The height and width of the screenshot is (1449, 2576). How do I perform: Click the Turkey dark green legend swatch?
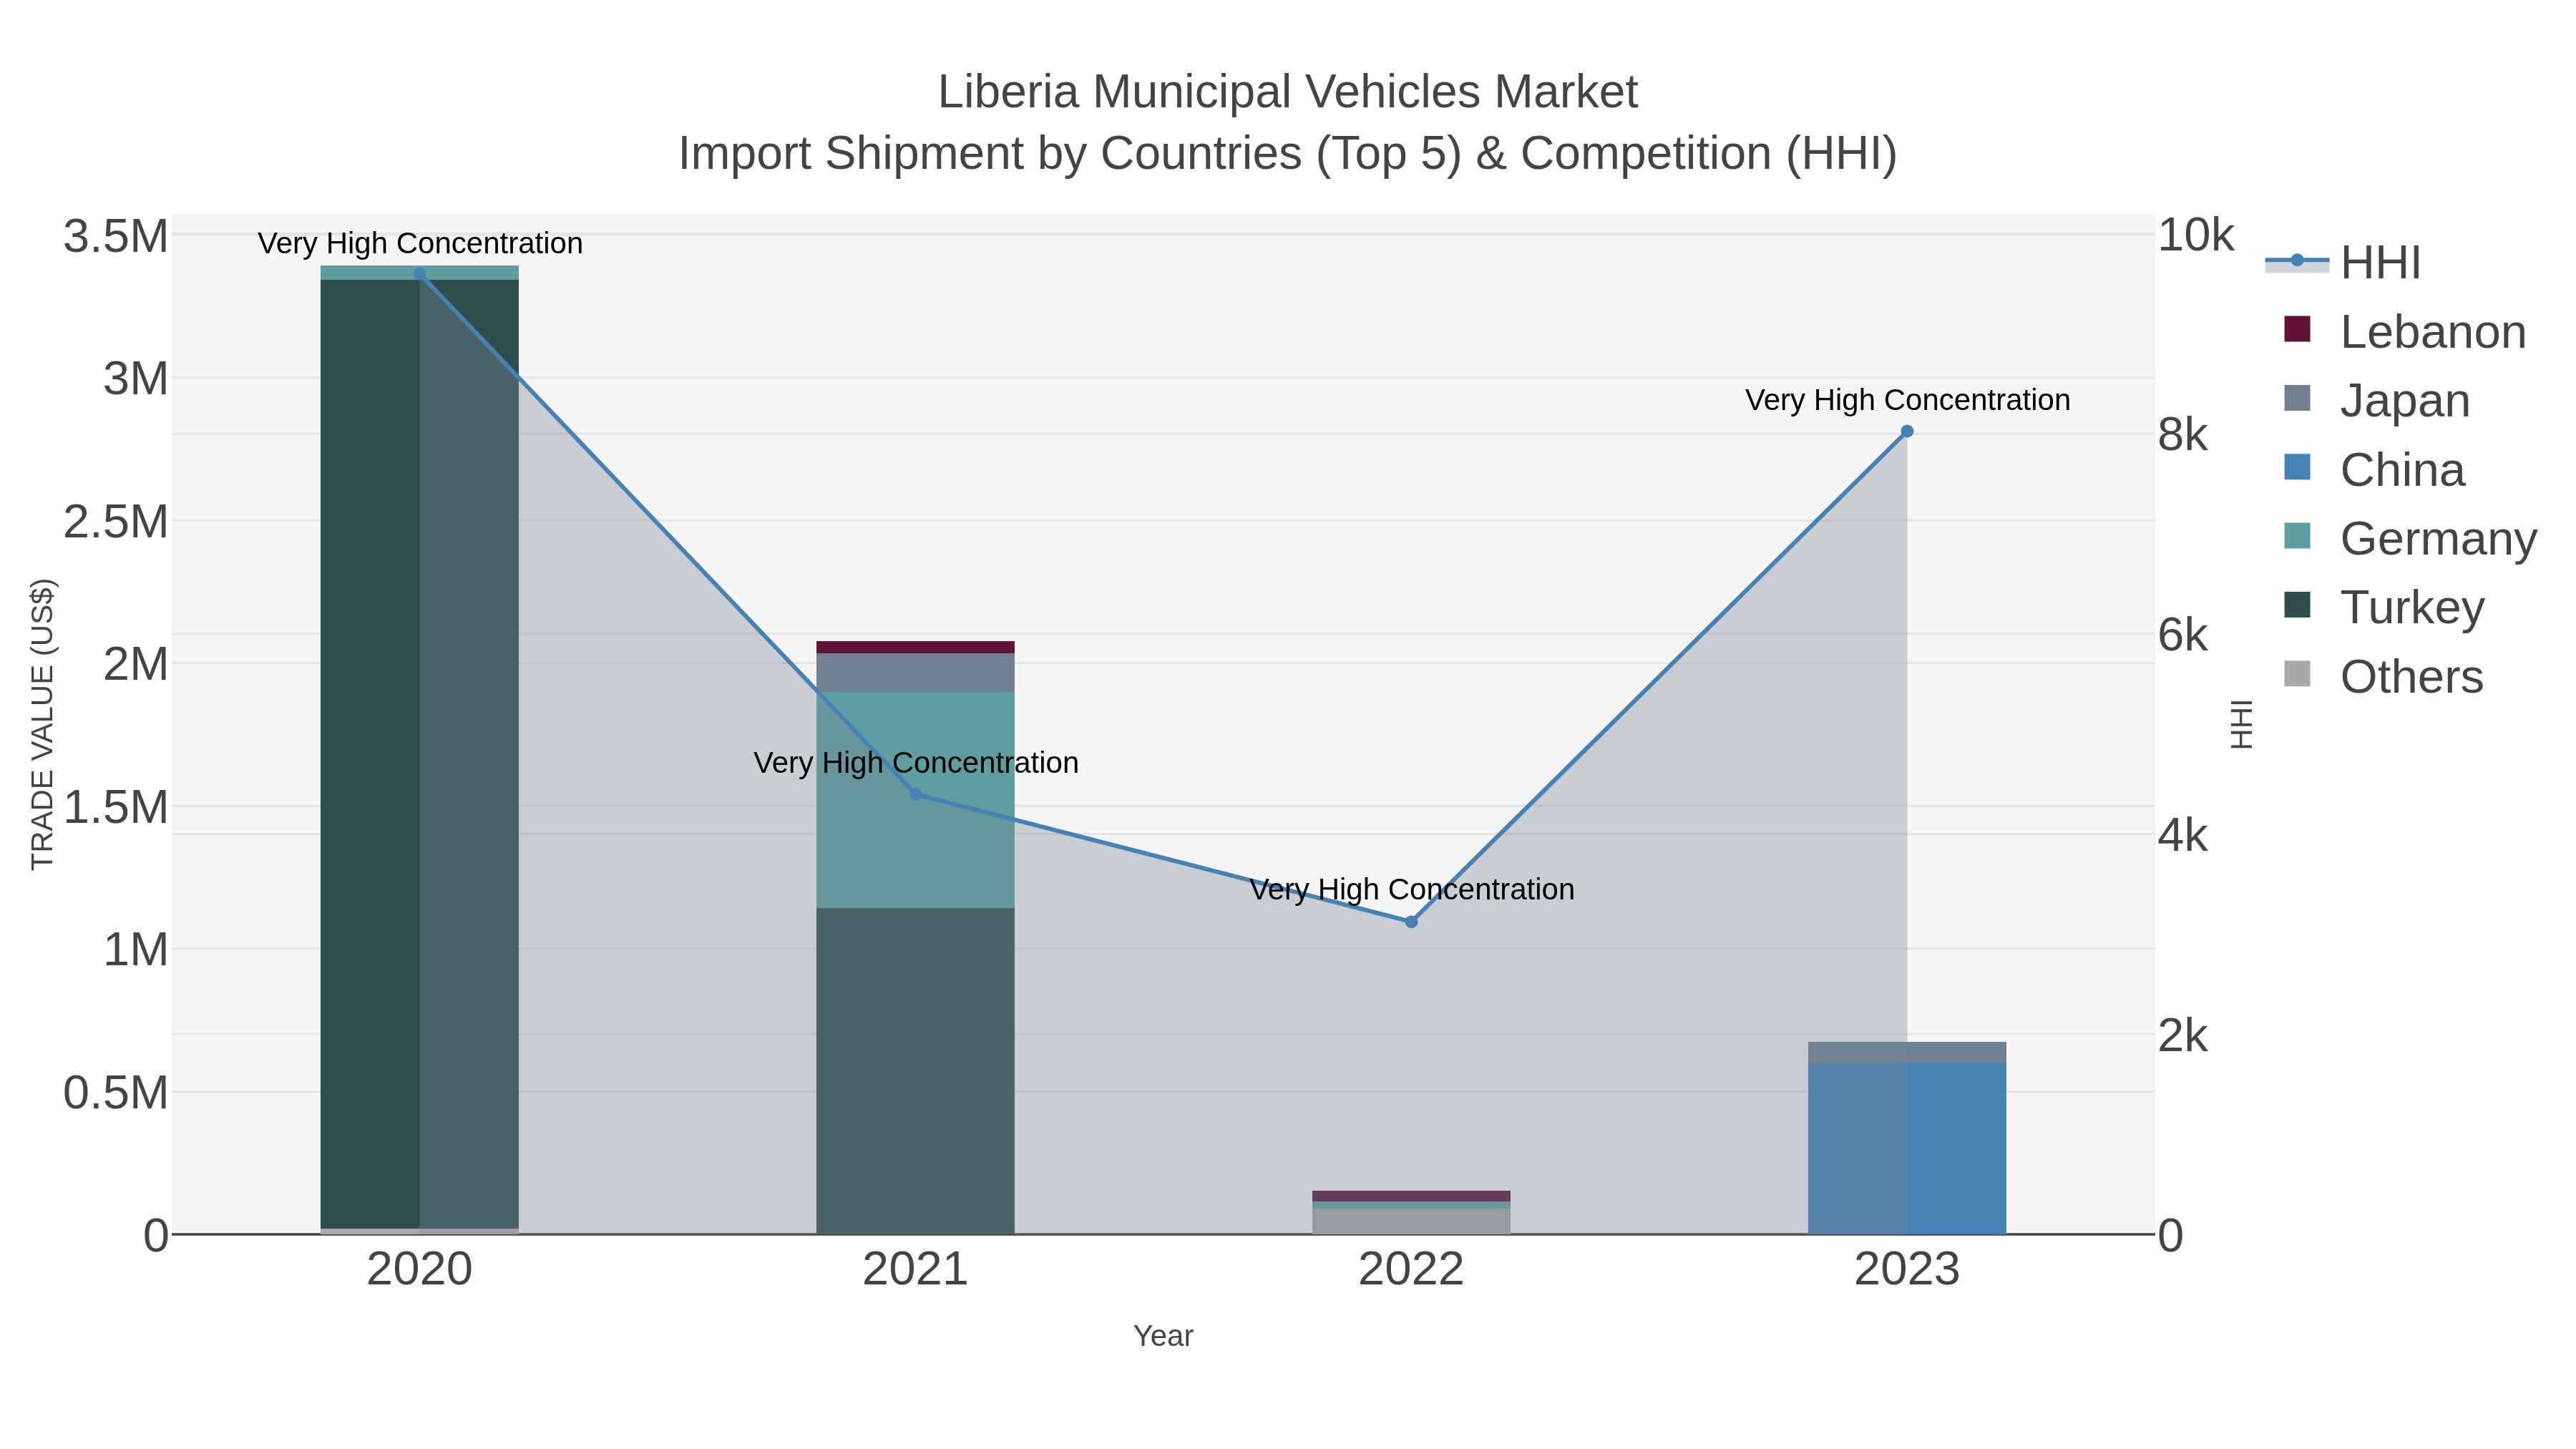(2298, 605)
